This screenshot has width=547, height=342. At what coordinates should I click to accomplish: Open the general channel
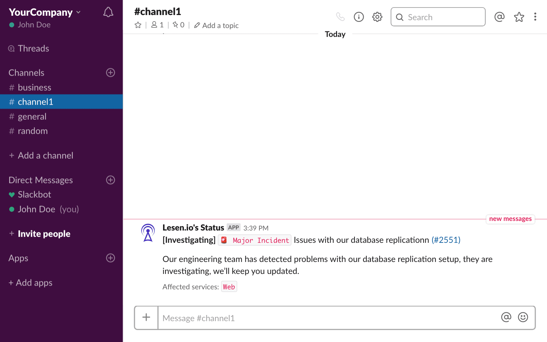click(62, 117)
